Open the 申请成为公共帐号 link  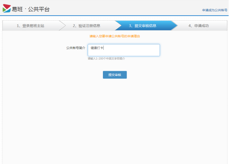pyautogui.click(x=215, y=10)
